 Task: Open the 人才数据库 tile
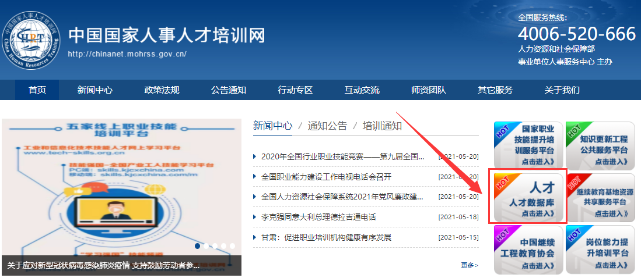pos(528,198)
